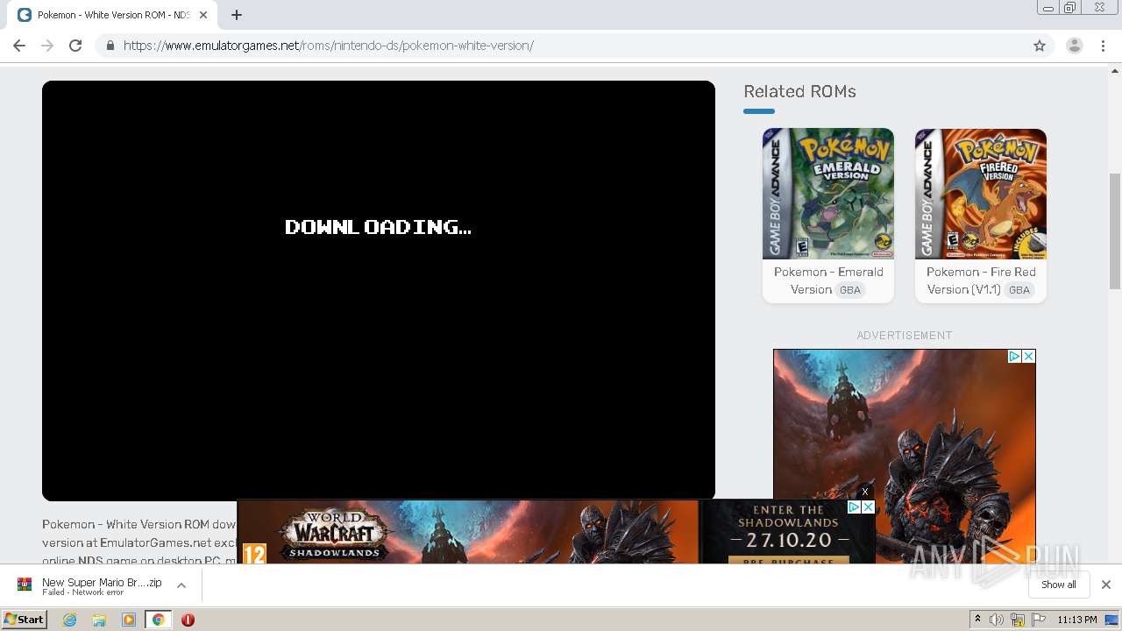The height and width of the screenshot is (631, 1122).
Task: Open Windows Explorer folder from taskbar
Action: [99, 620]
